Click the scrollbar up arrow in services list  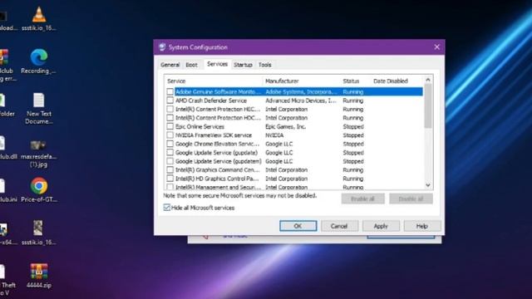[x=428, y=80]
